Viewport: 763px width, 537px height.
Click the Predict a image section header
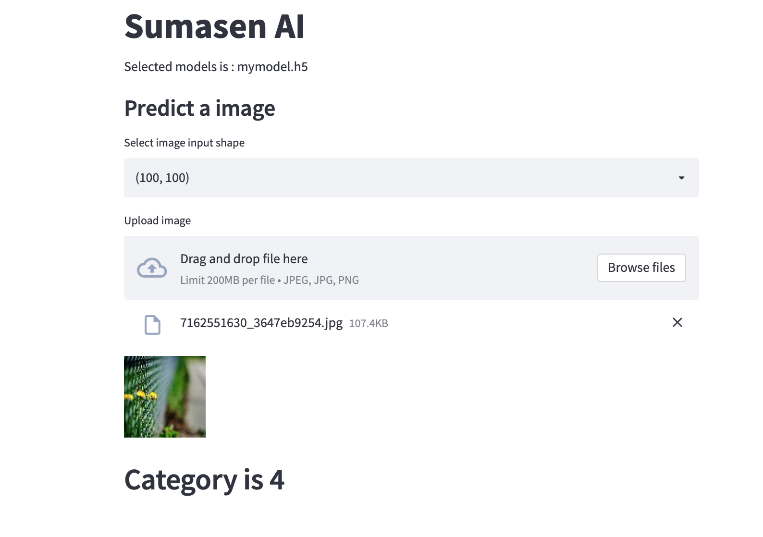tap(199, 109)
